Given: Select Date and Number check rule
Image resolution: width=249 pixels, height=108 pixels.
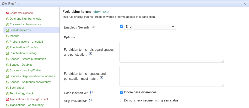Looking at the screenshot, I should (25, 19).
